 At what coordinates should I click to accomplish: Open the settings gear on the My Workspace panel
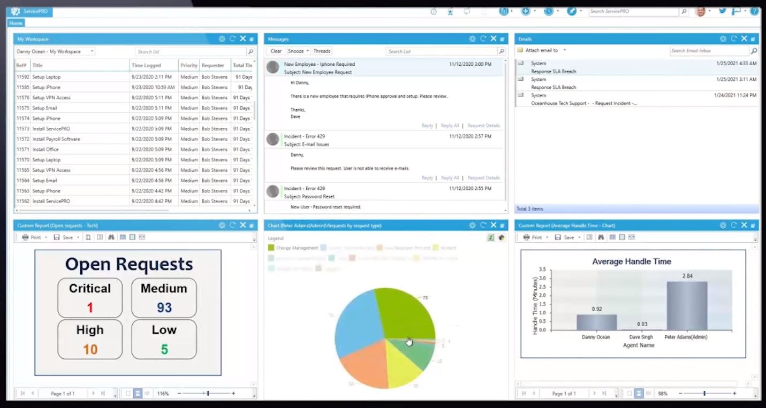click(222, 39)
